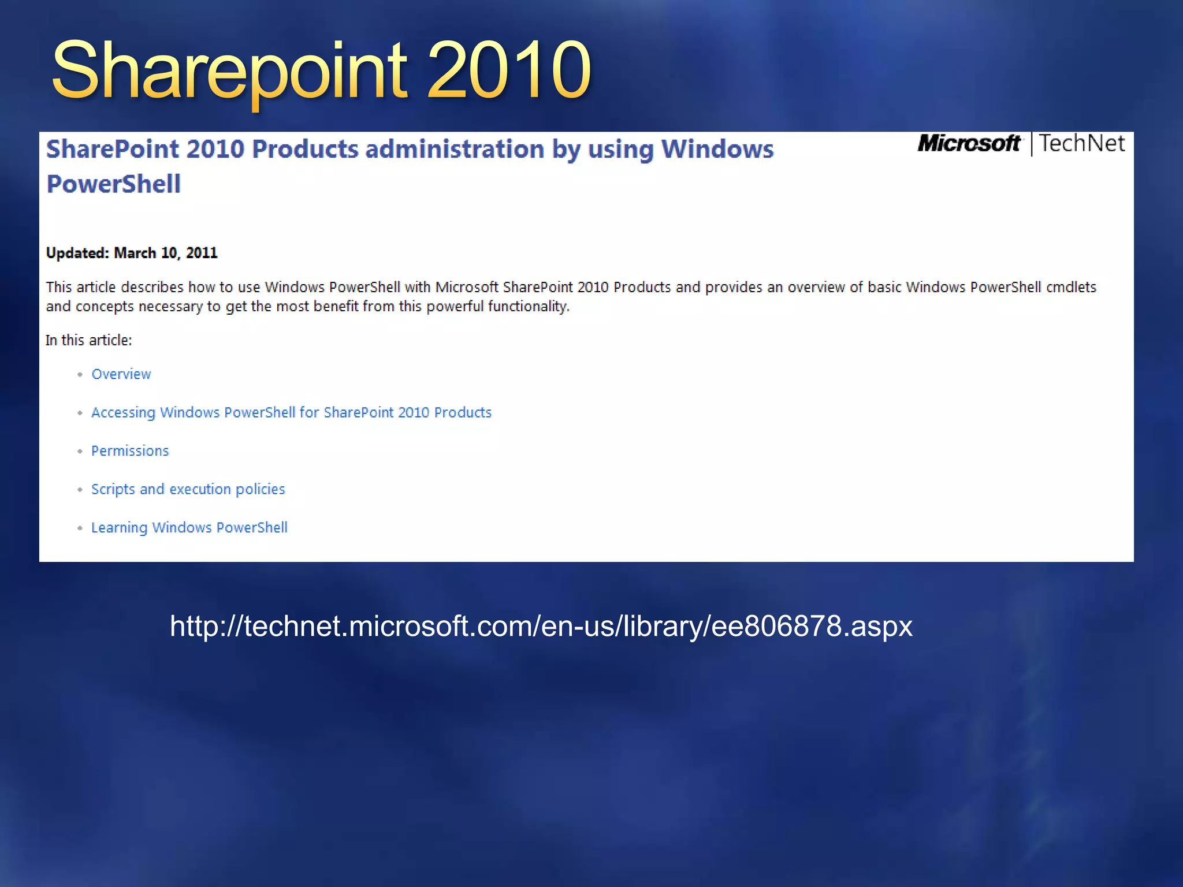This screenshot has width=1183, height=887.
Task: Open the Overview article link
Action: (121, 374)
